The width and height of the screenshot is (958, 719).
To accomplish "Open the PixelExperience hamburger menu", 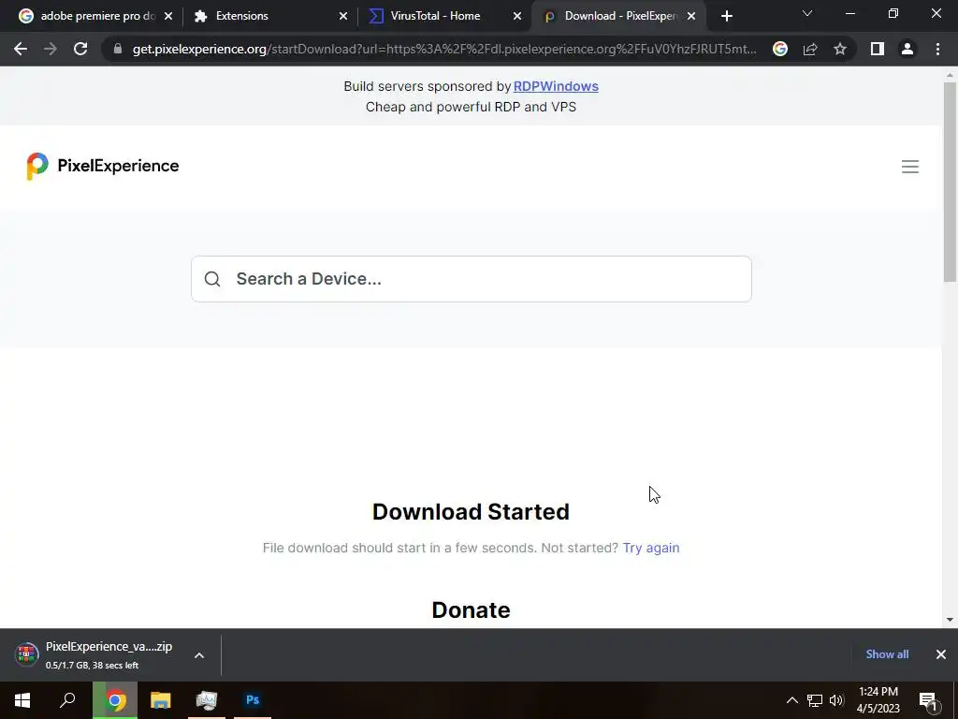I will click(x=909, y=167).
